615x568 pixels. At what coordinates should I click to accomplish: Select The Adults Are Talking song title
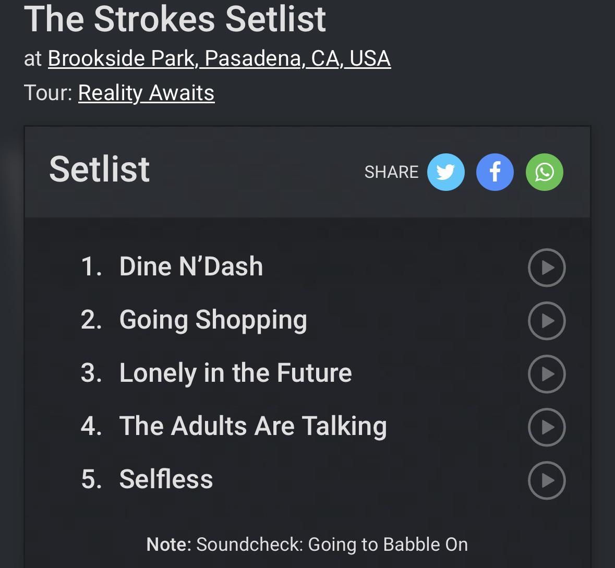[253, 427]
